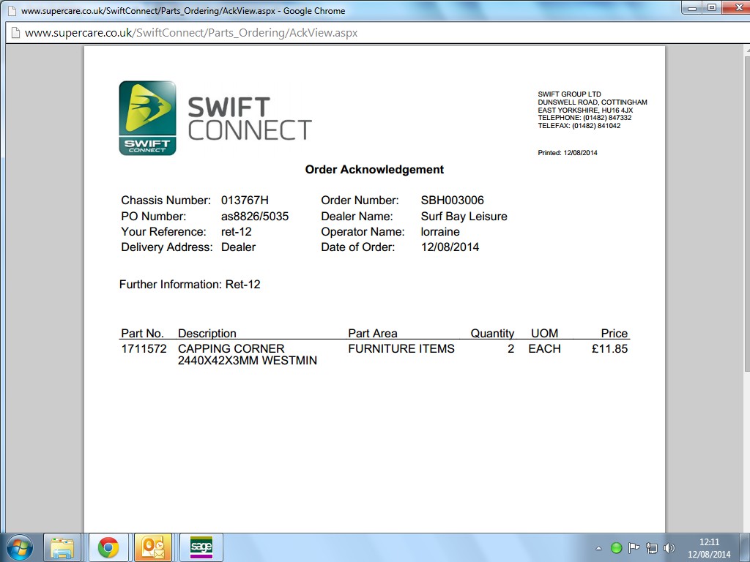Select the price £11.85
This screenshot has height=562, width=750.
[x=609, y=349]
